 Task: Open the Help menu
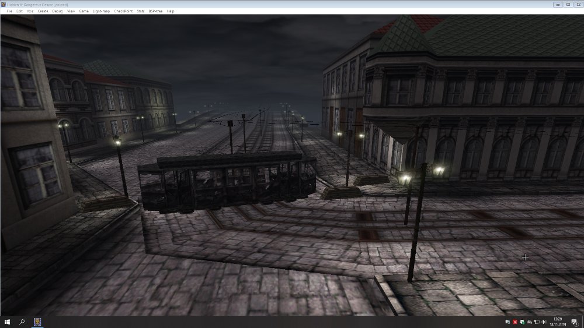click(x=170, y=11)
